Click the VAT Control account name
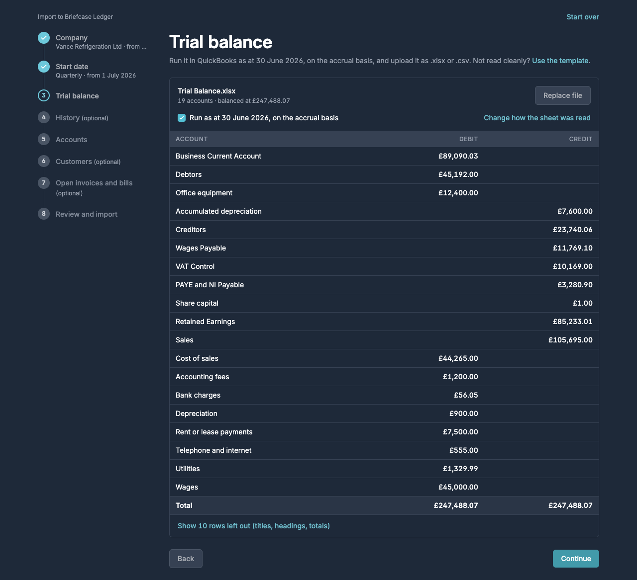The height and width of the screenshot is (580, 637). [x=195, y=266]
